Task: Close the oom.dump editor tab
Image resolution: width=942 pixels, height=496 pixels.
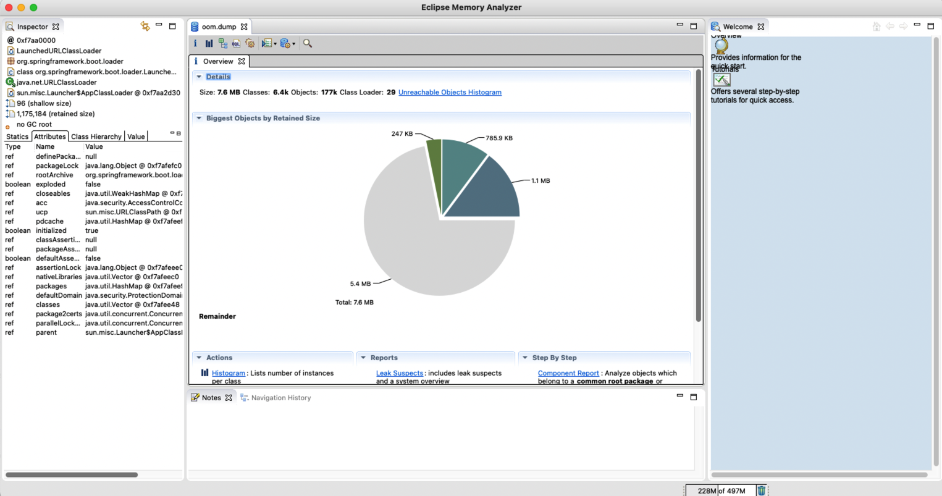Action: [244, 27]
